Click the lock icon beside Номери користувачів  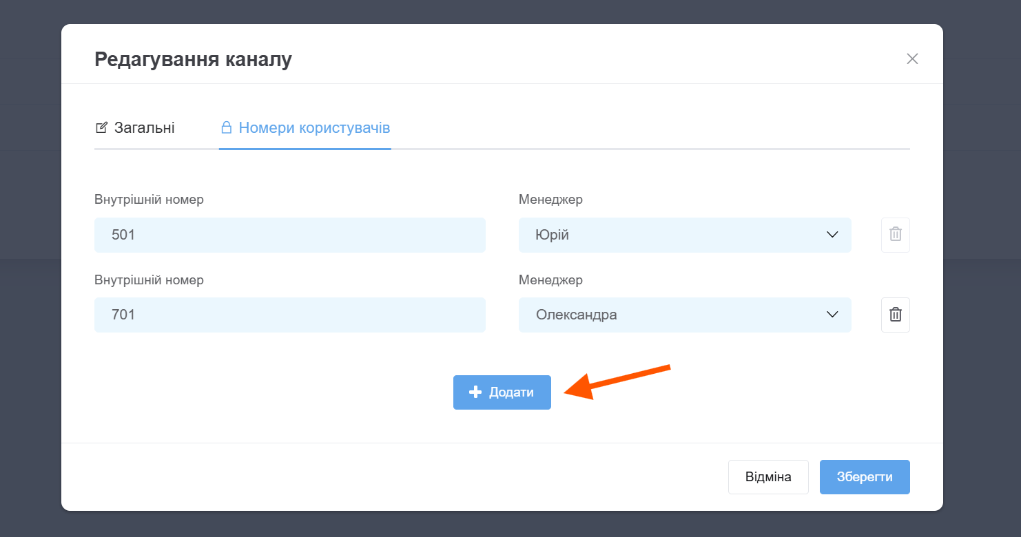click(x=225, y=128)
